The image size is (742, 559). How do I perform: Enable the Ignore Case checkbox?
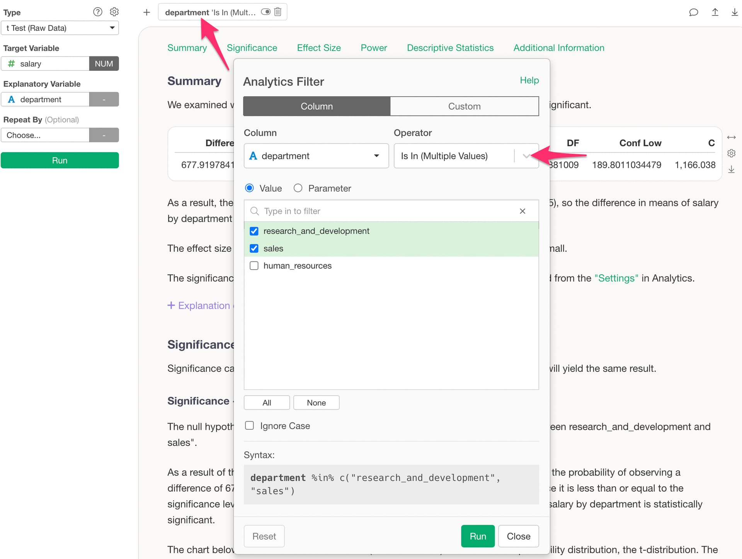[250, 426]
